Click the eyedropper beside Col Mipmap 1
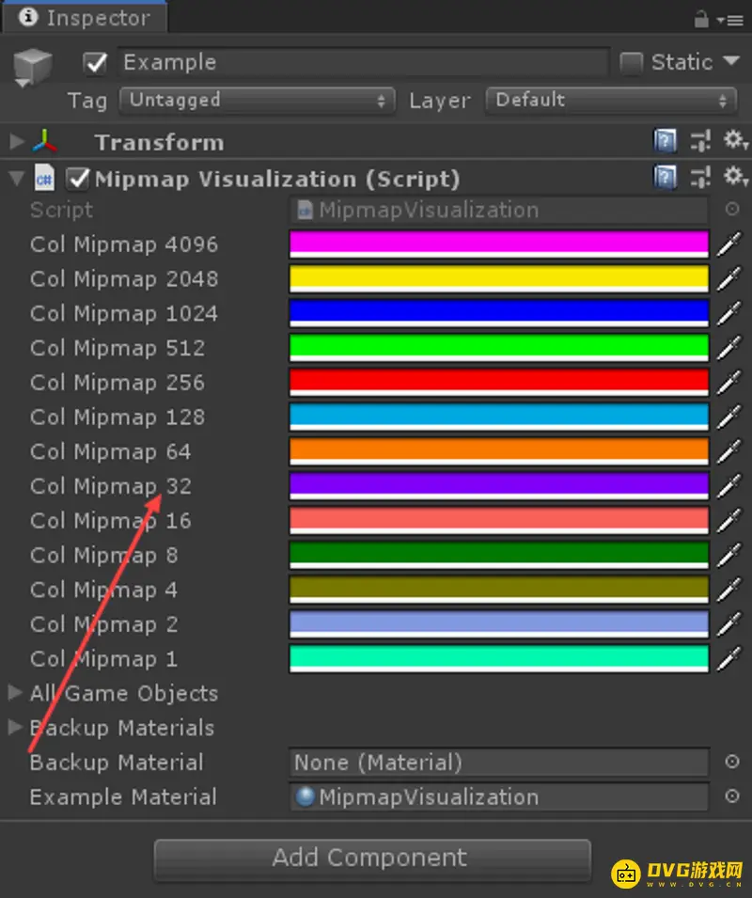 tap(728, 659)
